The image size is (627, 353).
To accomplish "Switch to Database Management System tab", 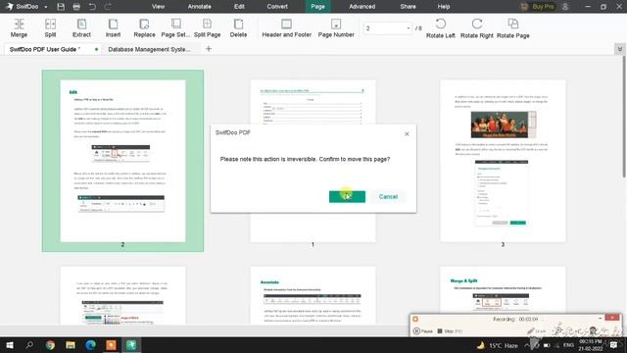I will click(149, 49).
